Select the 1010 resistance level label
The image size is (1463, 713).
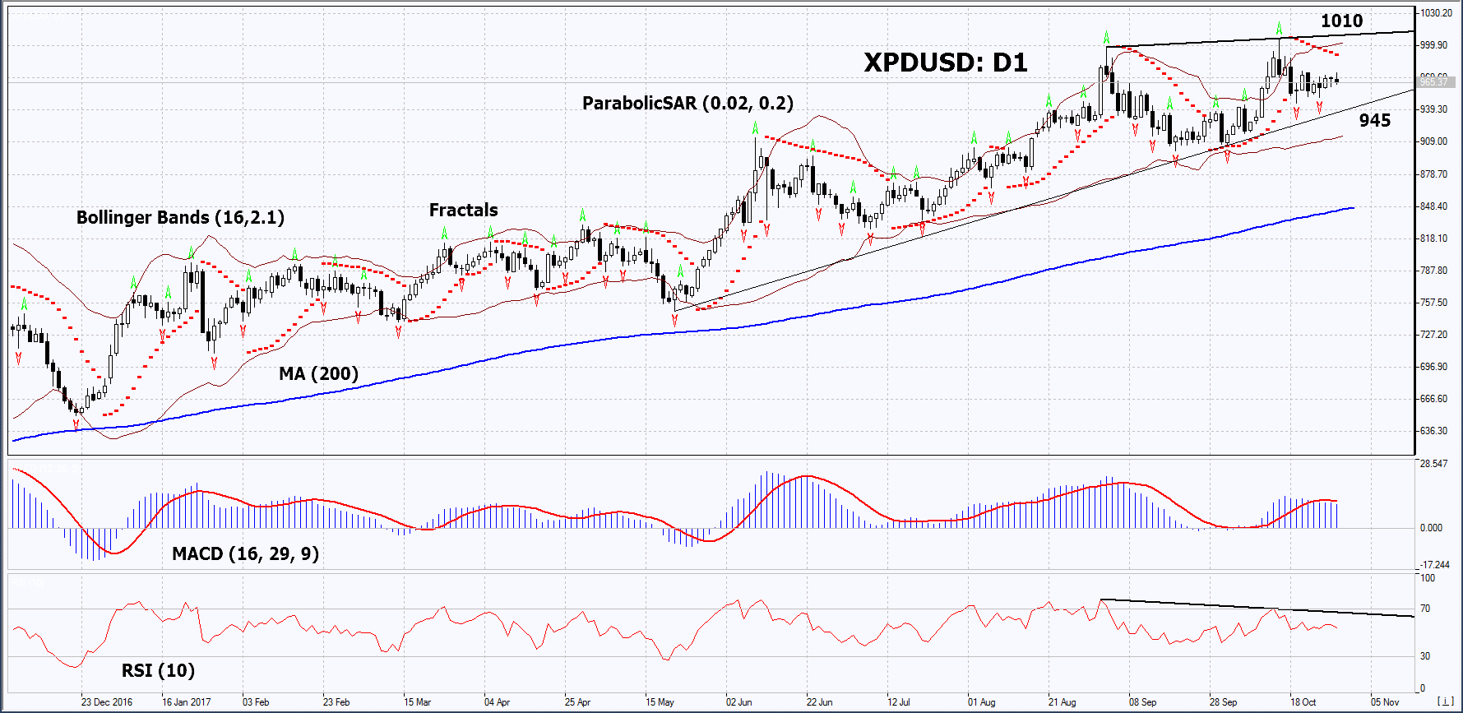pos(1341,21)
